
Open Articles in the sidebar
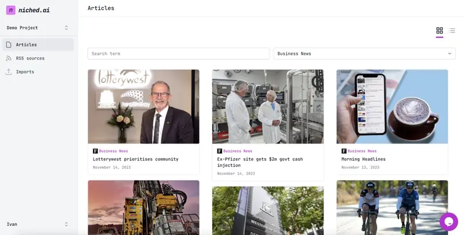pyautogui.click(x=38, y=45)
